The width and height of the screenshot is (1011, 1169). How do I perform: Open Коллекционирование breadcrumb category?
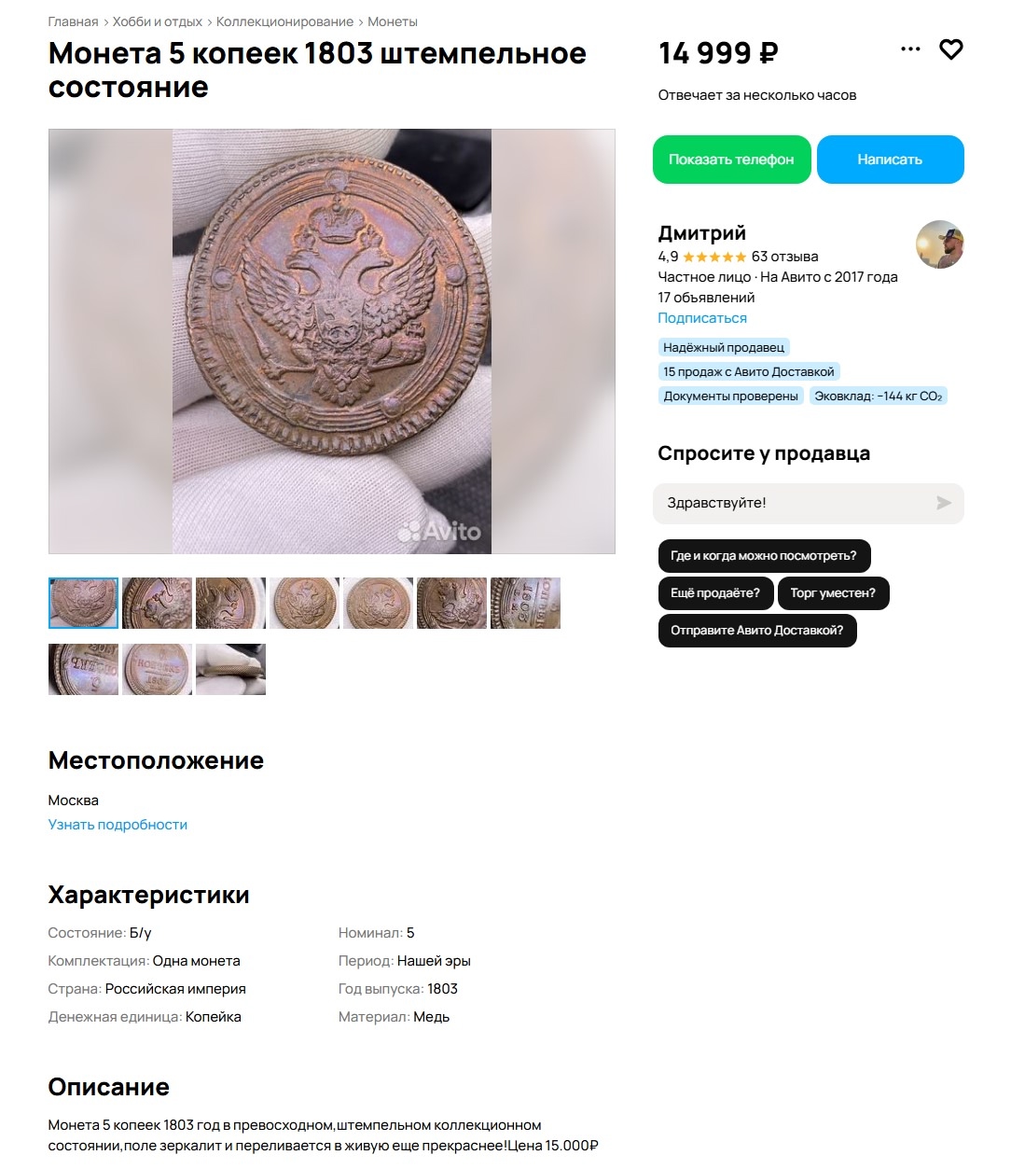tap(284, 21)
